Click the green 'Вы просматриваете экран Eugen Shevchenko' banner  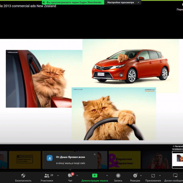click(73, 2)
